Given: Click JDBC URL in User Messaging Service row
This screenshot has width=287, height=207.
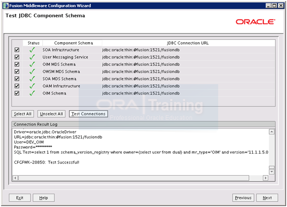Looking at the screenshot, I should coord(141,57).
